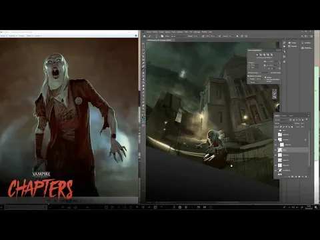
Task: Click Create new group folder icon
Action: (299, 177)
